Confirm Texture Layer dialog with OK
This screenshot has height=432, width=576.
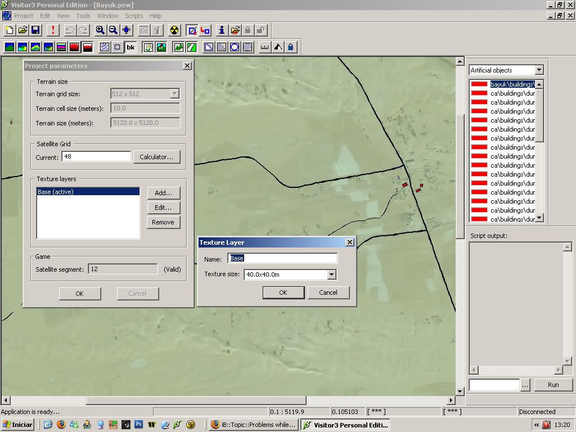[x=283, y=292]
